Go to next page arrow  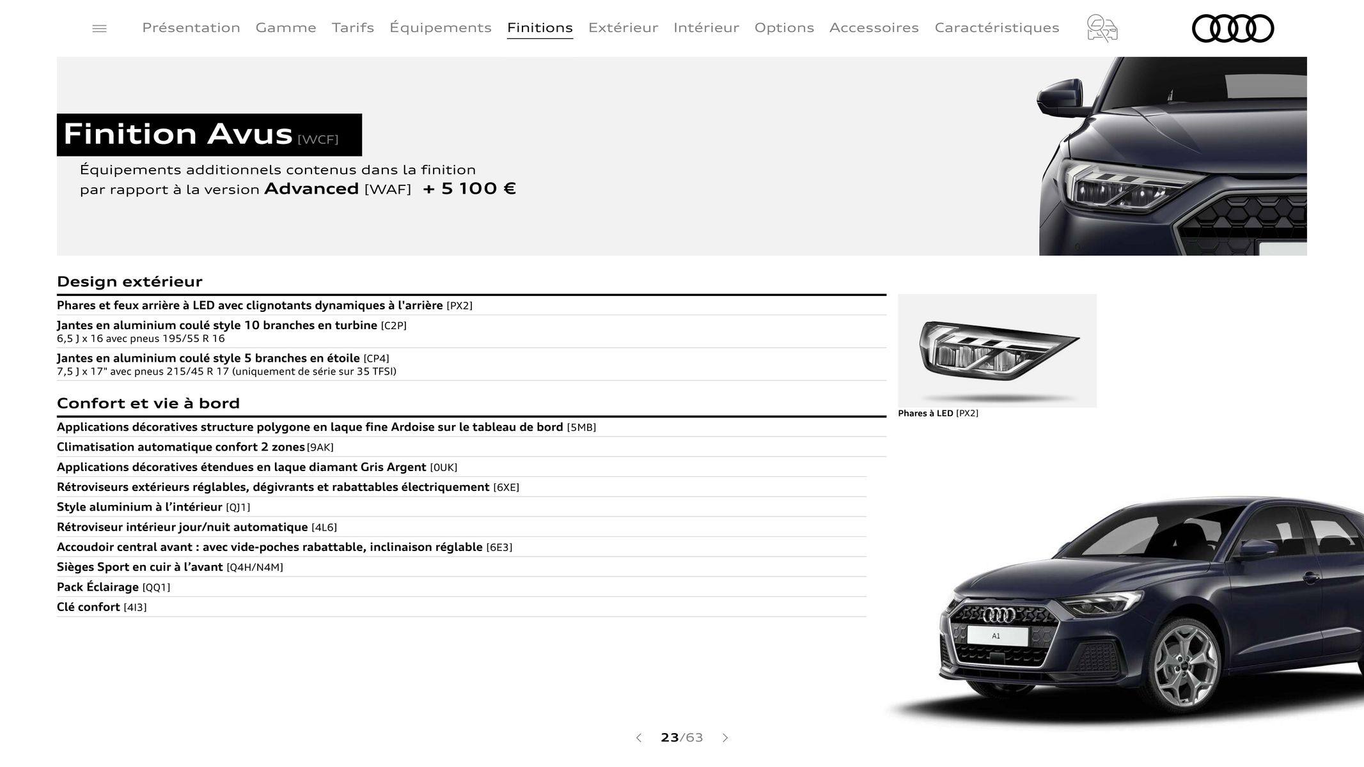point(725,738)
